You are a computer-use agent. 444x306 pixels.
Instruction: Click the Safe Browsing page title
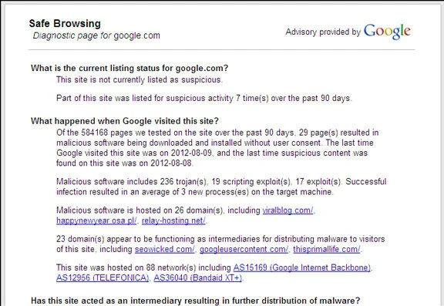(65, 23)
